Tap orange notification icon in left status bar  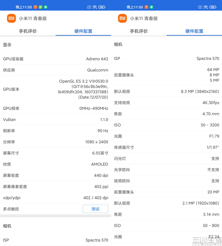36,7
